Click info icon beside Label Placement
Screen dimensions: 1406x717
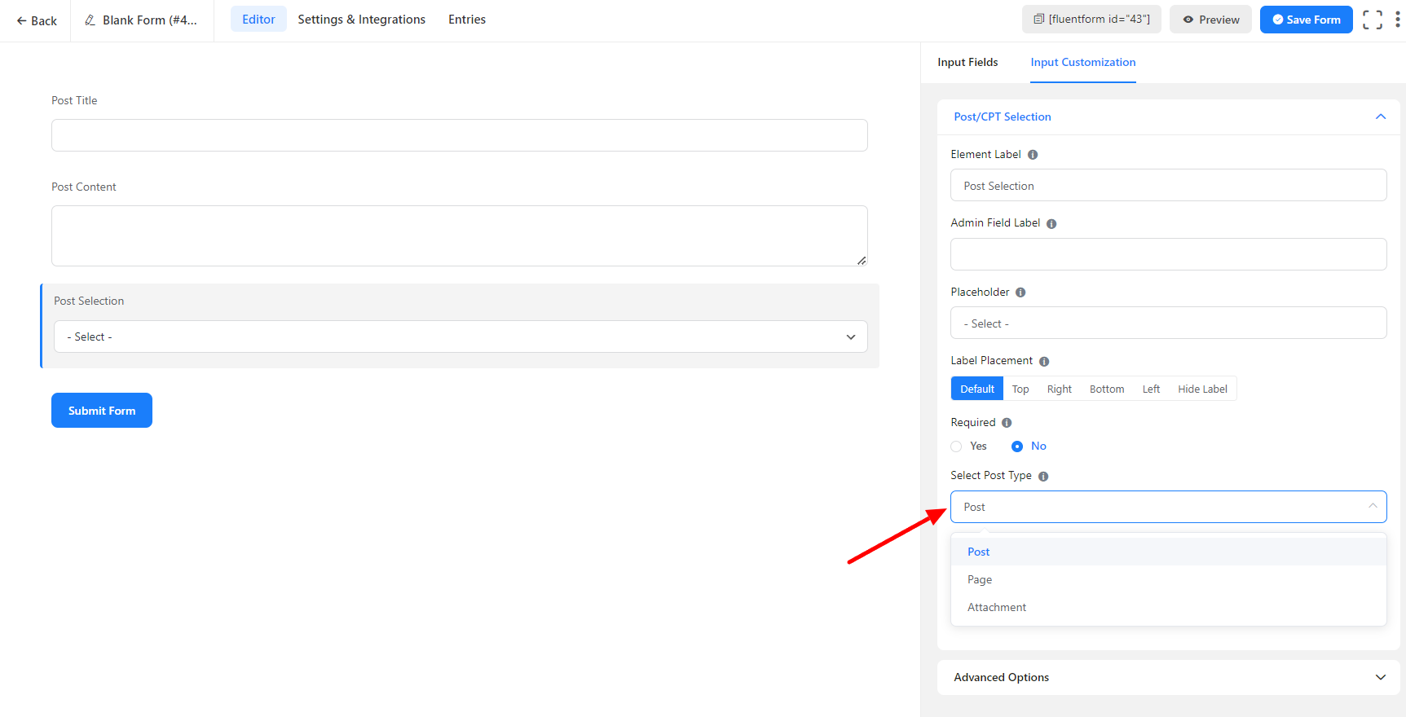pos(1044,362)
